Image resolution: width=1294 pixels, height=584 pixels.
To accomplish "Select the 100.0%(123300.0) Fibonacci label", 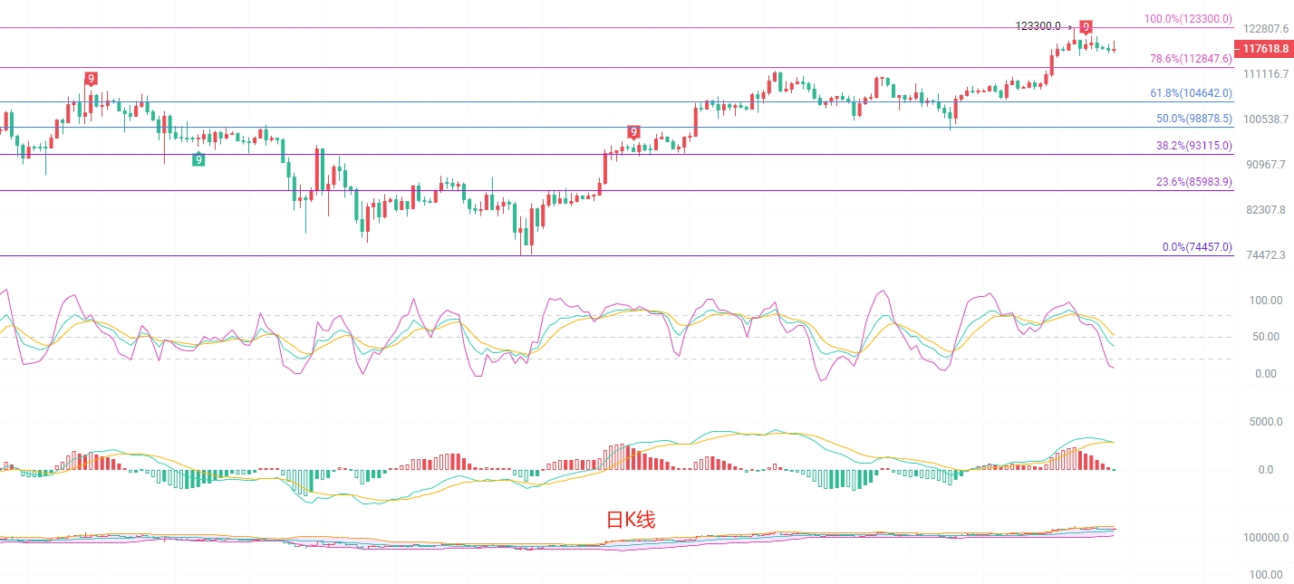I will pos(1187,18).
